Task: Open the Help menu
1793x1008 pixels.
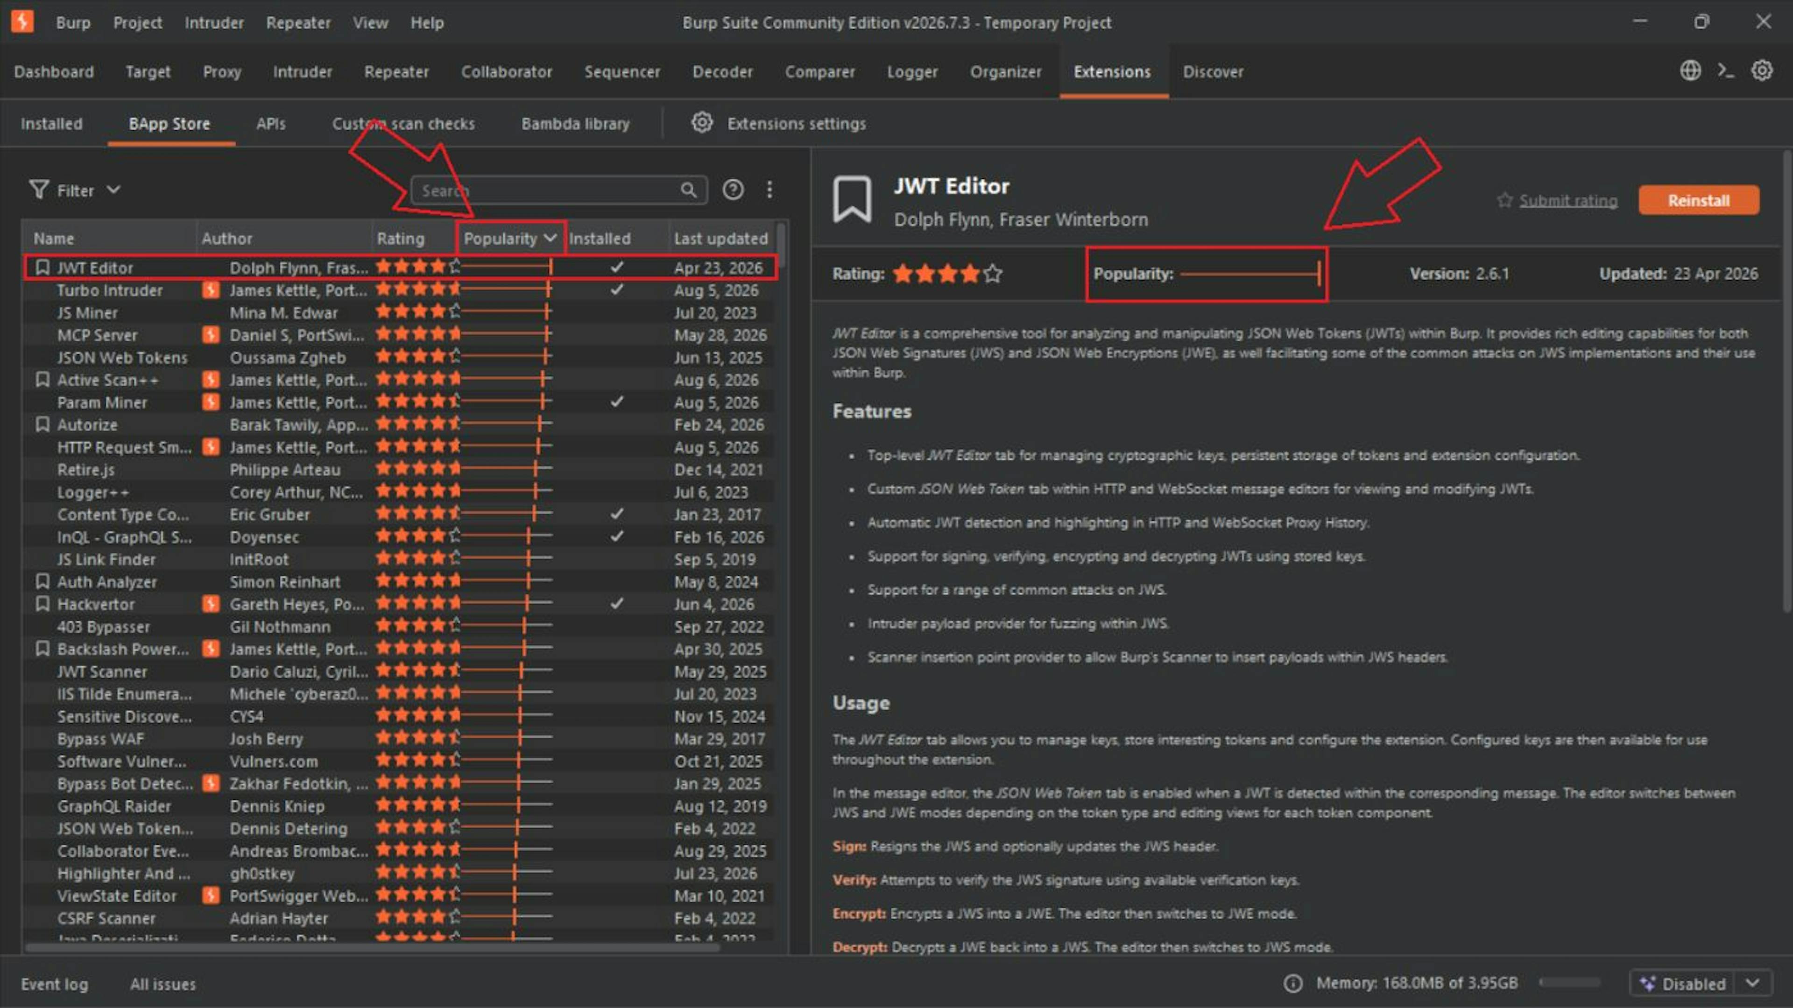Action: (x=427, y=22)
